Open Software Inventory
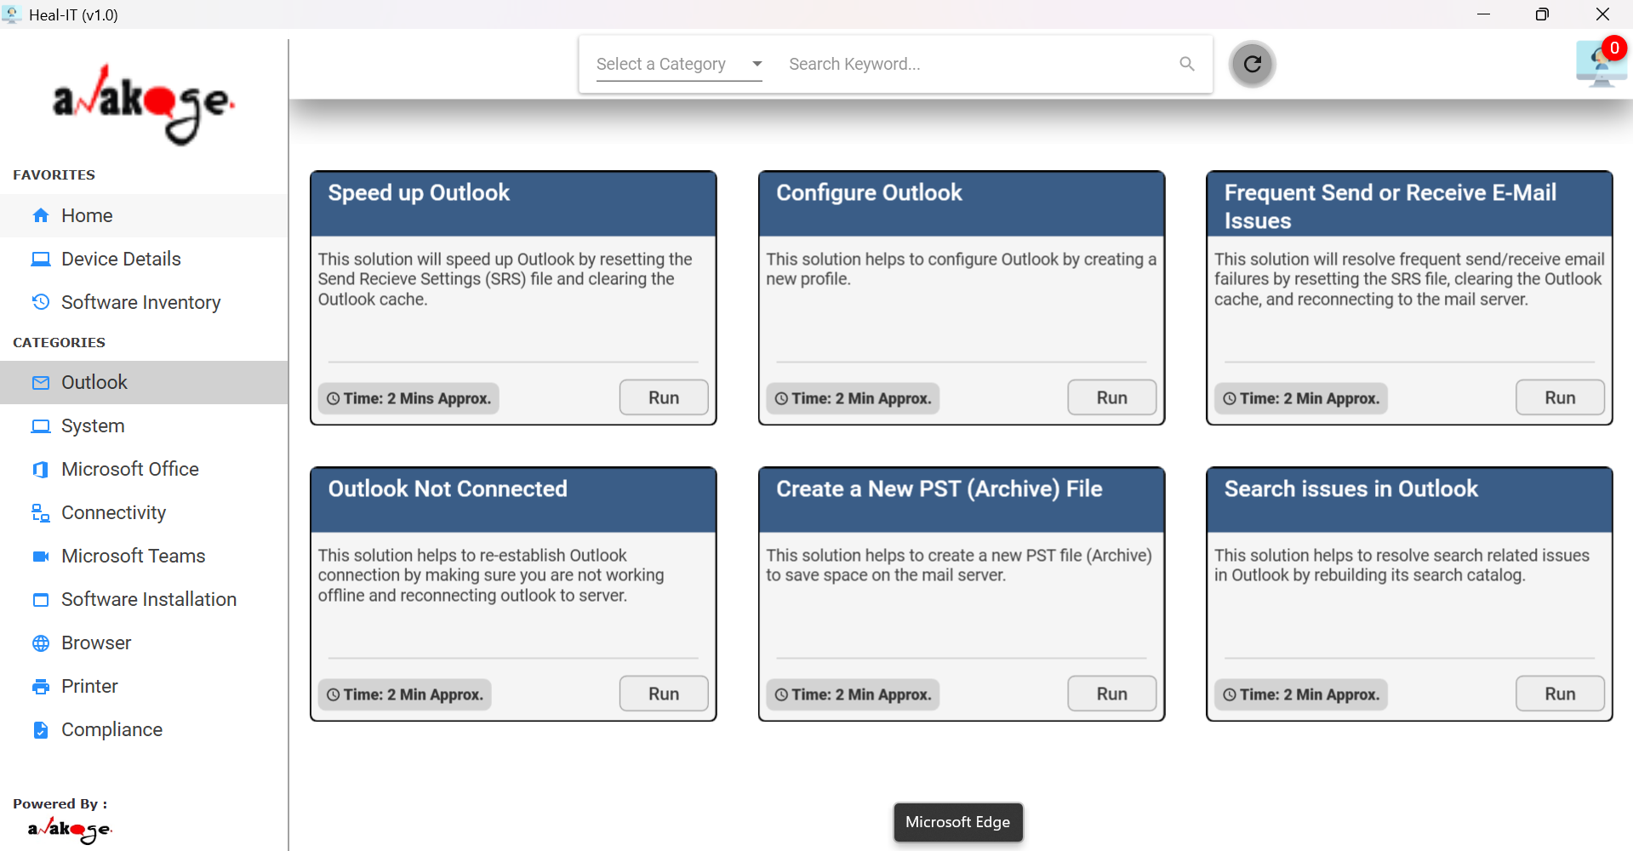 (x=144, y=302)
